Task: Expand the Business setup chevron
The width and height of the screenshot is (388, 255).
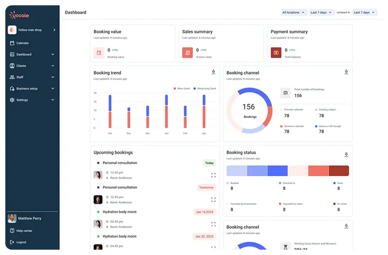Action: [53, 89]
